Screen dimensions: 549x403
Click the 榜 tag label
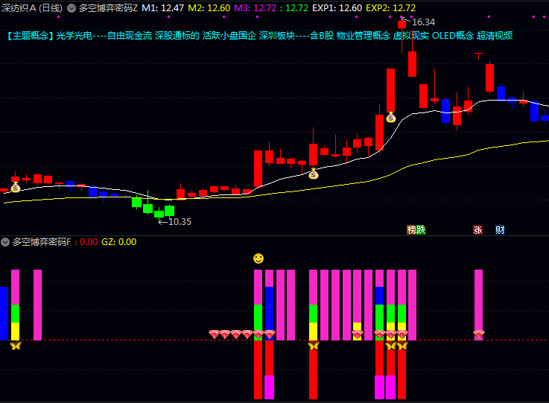click(411, 230)
